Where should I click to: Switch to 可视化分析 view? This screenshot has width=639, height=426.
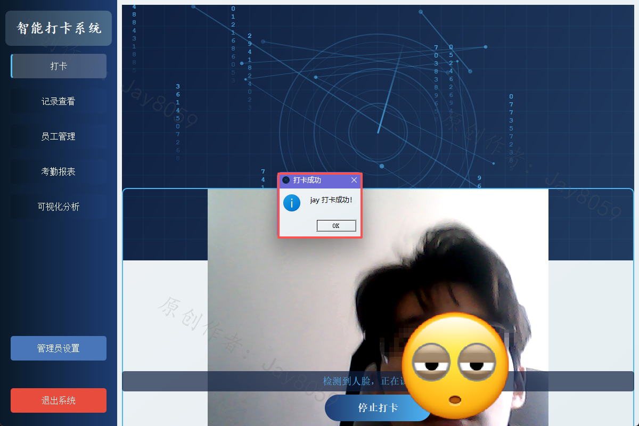pyautogui.click(x=59, y=207)
